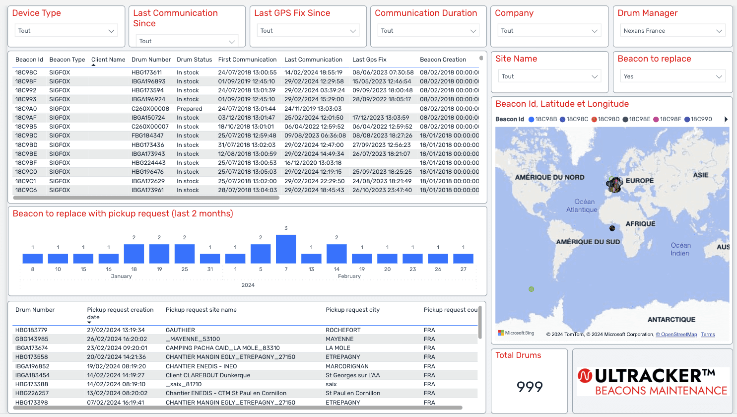Sort by Beacon Creation column header
737x417 pixels.
pyautogui.click(x=443, y=60)
